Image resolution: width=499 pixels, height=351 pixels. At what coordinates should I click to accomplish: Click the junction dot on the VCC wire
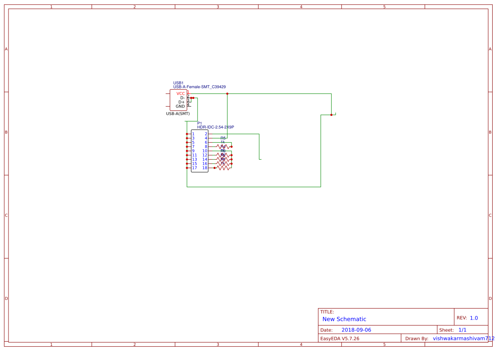tap(227, 94)
